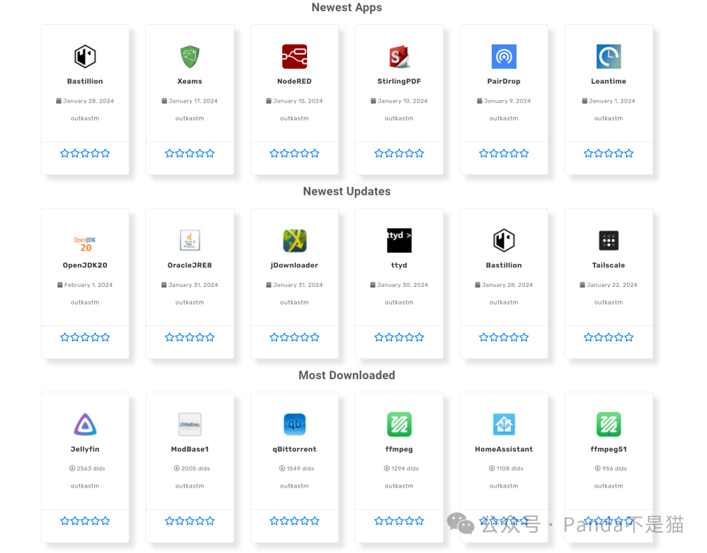Click the OracleJRE8 title
The height and width of the screenshot is (553, 707).
189,265
